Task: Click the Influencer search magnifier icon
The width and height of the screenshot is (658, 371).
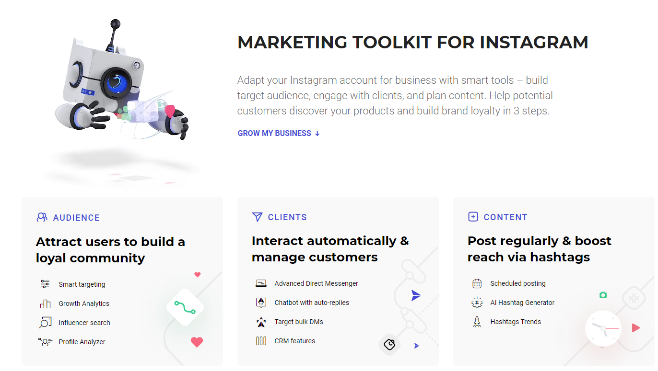Action: click(x=45, y=322)
